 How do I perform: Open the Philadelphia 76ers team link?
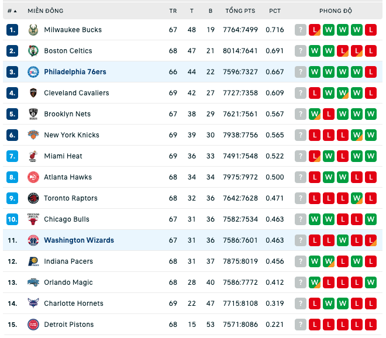pyautogui.click(x=75, y=72)
